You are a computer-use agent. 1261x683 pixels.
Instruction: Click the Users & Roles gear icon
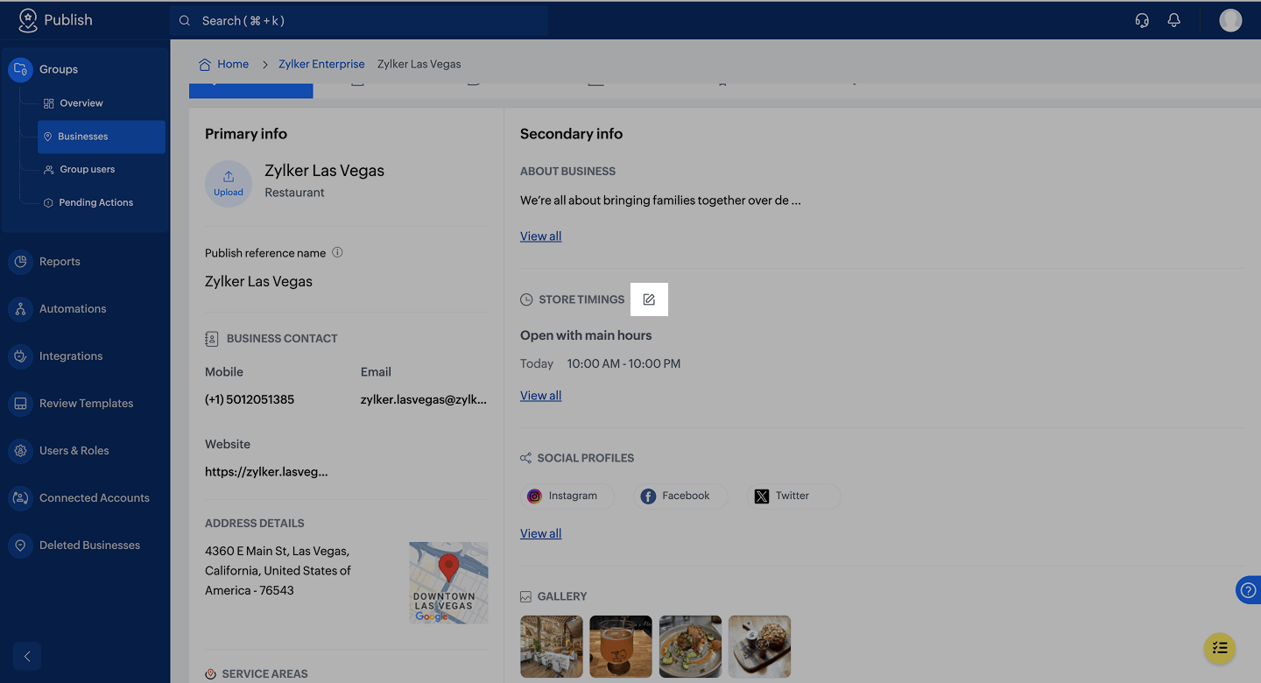pos(20,451)
